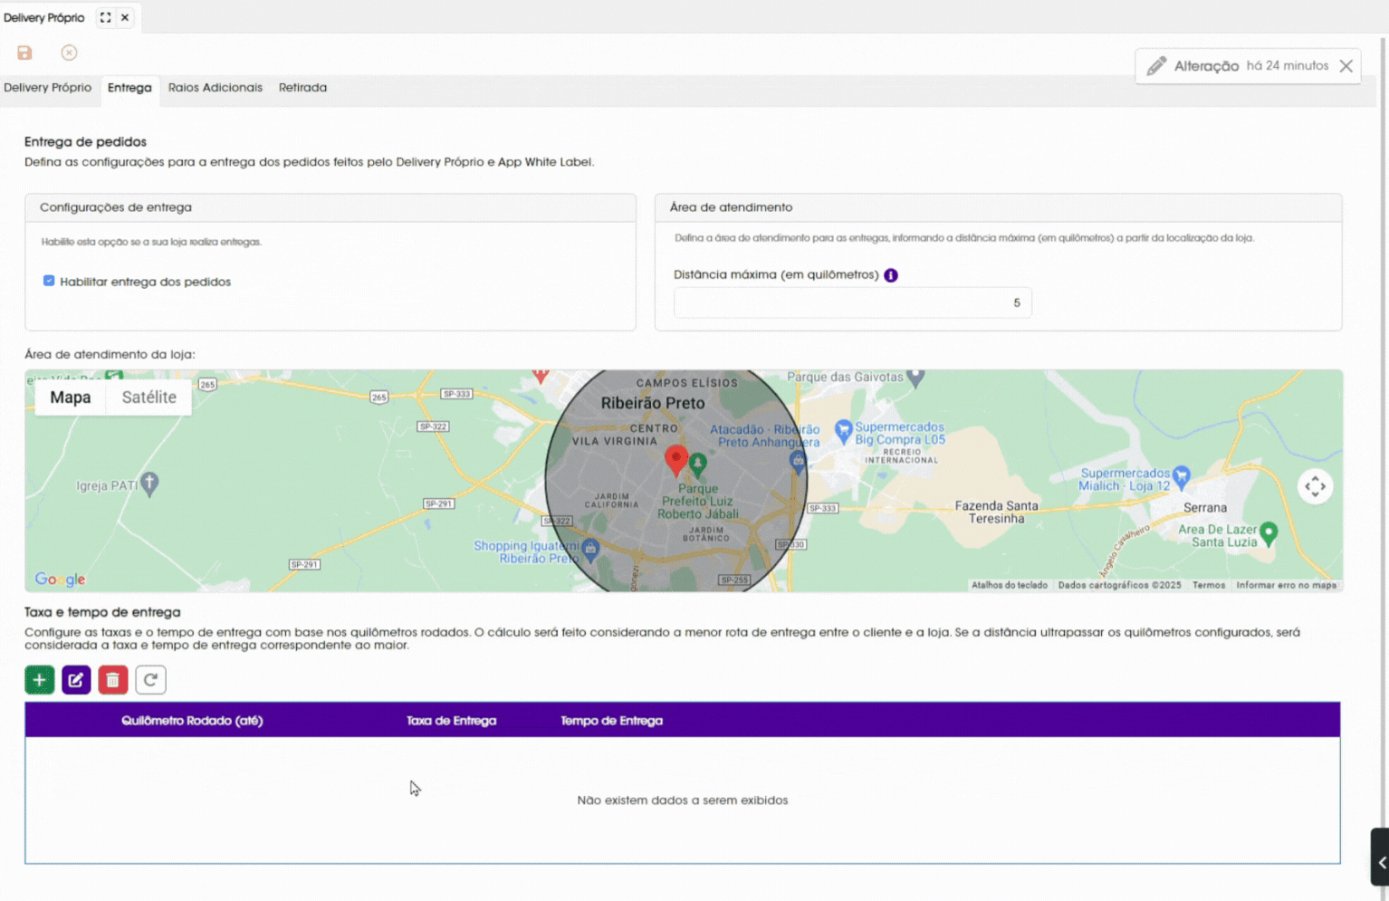Open Atalhos do teclado link

point(1010,585)
